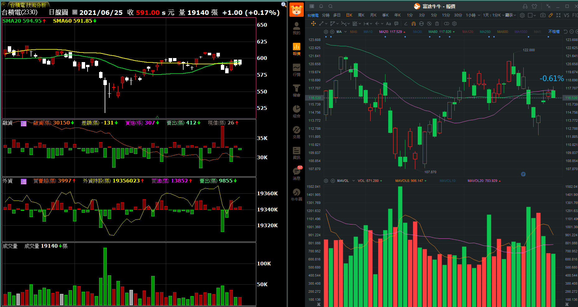Select the 15分 timeframe tab
Image resolution: width=578 pixels, height=307 pixels.
click(x=446, y=15)
